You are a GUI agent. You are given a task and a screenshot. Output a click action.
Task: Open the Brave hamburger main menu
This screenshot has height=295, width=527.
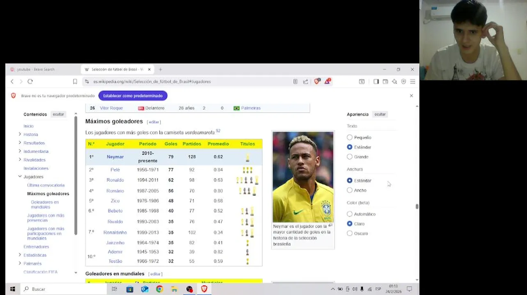(412, 82)
